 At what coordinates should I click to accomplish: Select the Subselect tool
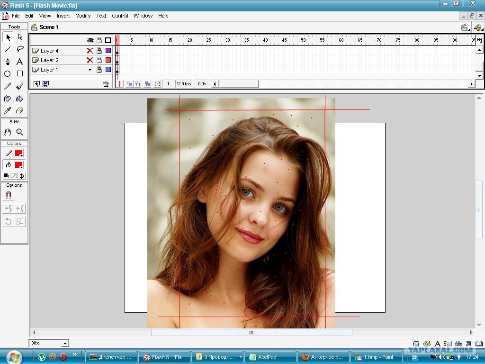coord(20,37)
